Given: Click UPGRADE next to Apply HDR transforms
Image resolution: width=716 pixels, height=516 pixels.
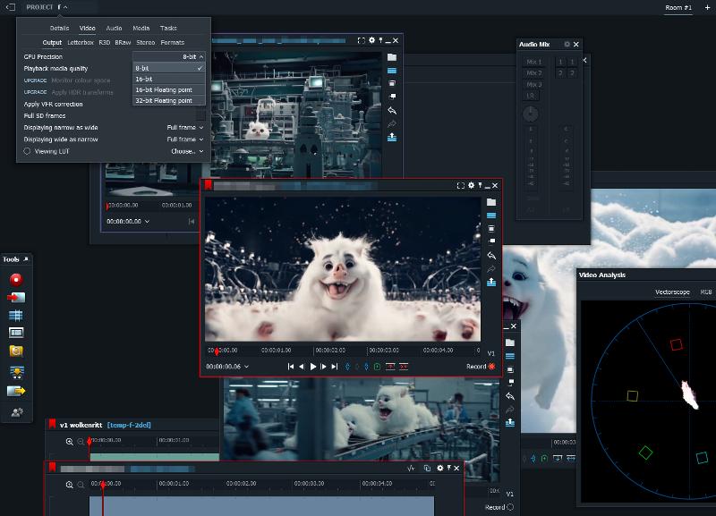Looking at the screenshot, I should (35, 92).
